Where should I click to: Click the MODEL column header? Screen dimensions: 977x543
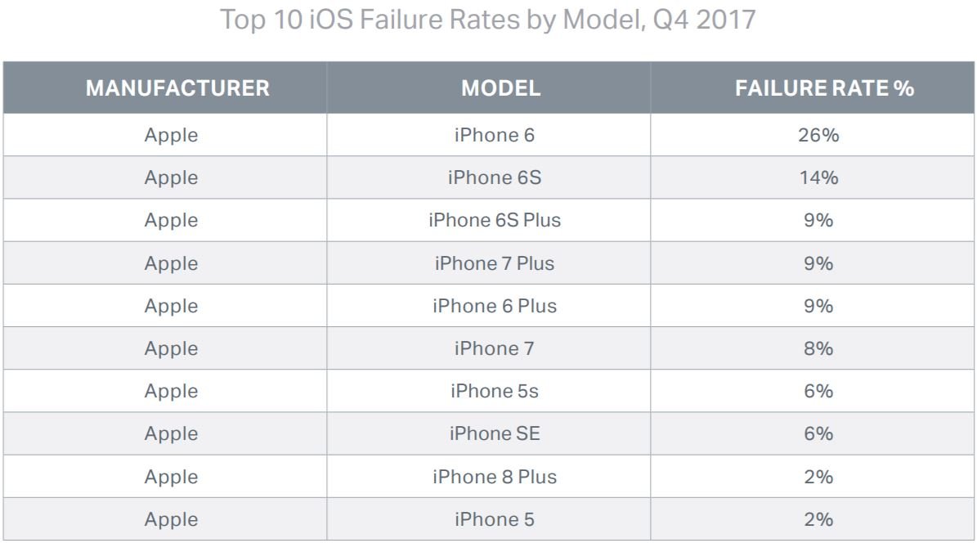[x=501, y=88]
